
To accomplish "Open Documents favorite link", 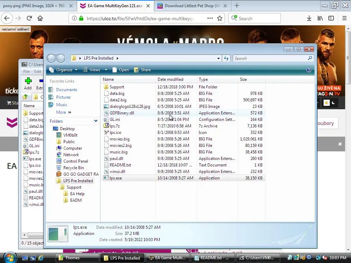I will [66, 90].
